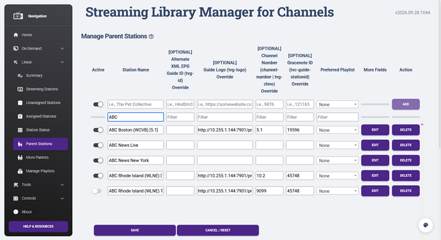This screenshot has width=441, height=240.
Task: Open Preferred Playlist dropdown for ABC News New York
Action: point(337,160)
